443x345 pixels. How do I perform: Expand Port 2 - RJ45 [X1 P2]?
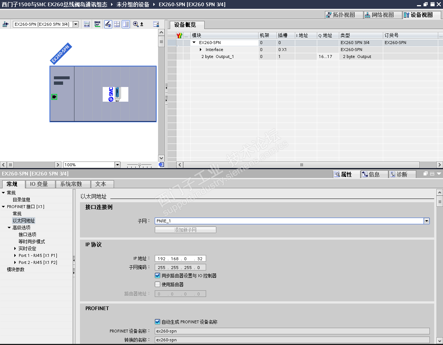pos(15,262)
